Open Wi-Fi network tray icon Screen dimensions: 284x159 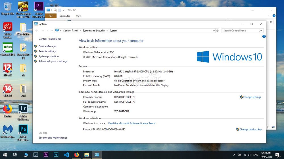coord(245,155)
